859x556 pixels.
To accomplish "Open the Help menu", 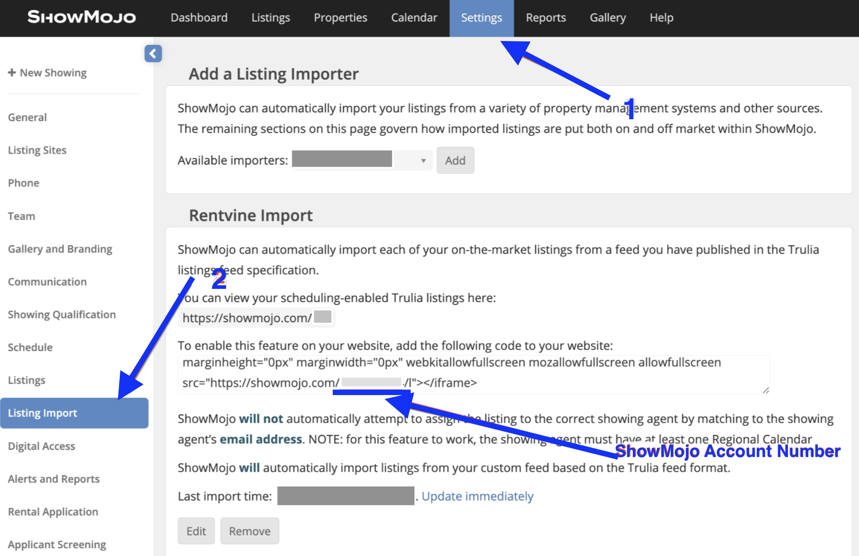I will 661,18.
